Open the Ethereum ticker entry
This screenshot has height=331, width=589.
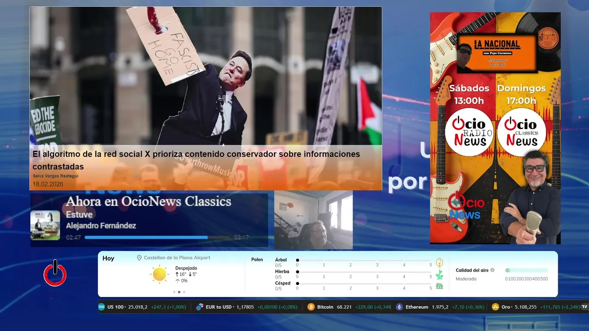coord(439,307)
